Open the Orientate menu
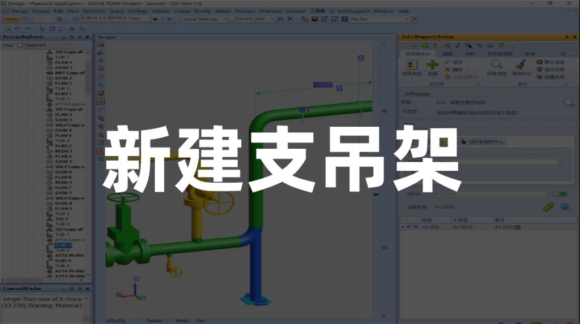Image resolution: width=580 pixels, height=324 pixels. (x=270, y=11)
